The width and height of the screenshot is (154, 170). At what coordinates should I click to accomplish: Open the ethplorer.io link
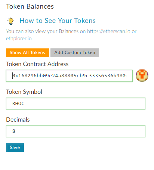[x=19, y=38]
